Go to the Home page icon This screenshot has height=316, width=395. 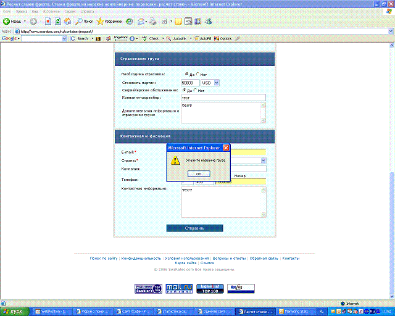pyautogui.click(x=68, y=21)
